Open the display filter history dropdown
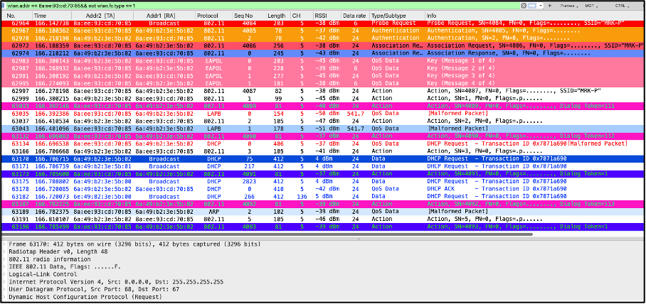Image resolution: width=646 pixels, height=304 pixels. 541,4
